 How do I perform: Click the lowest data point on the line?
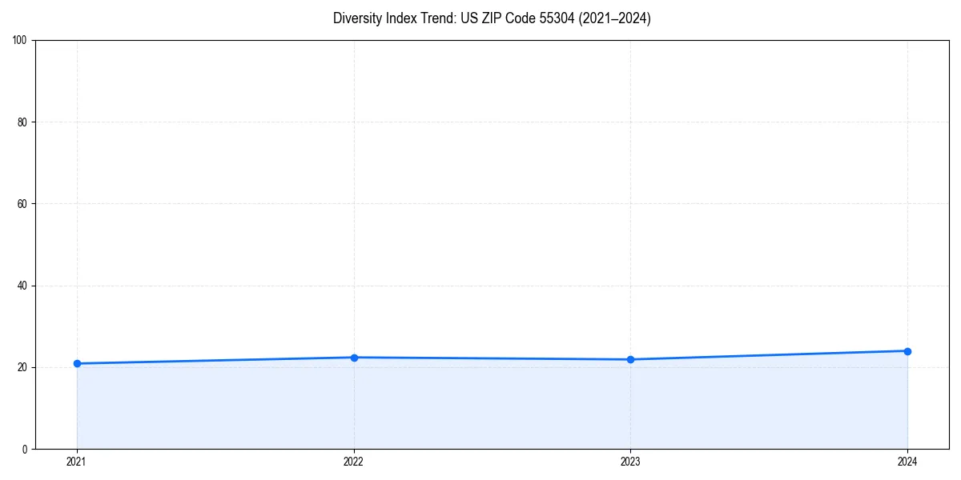click(77, 362)
